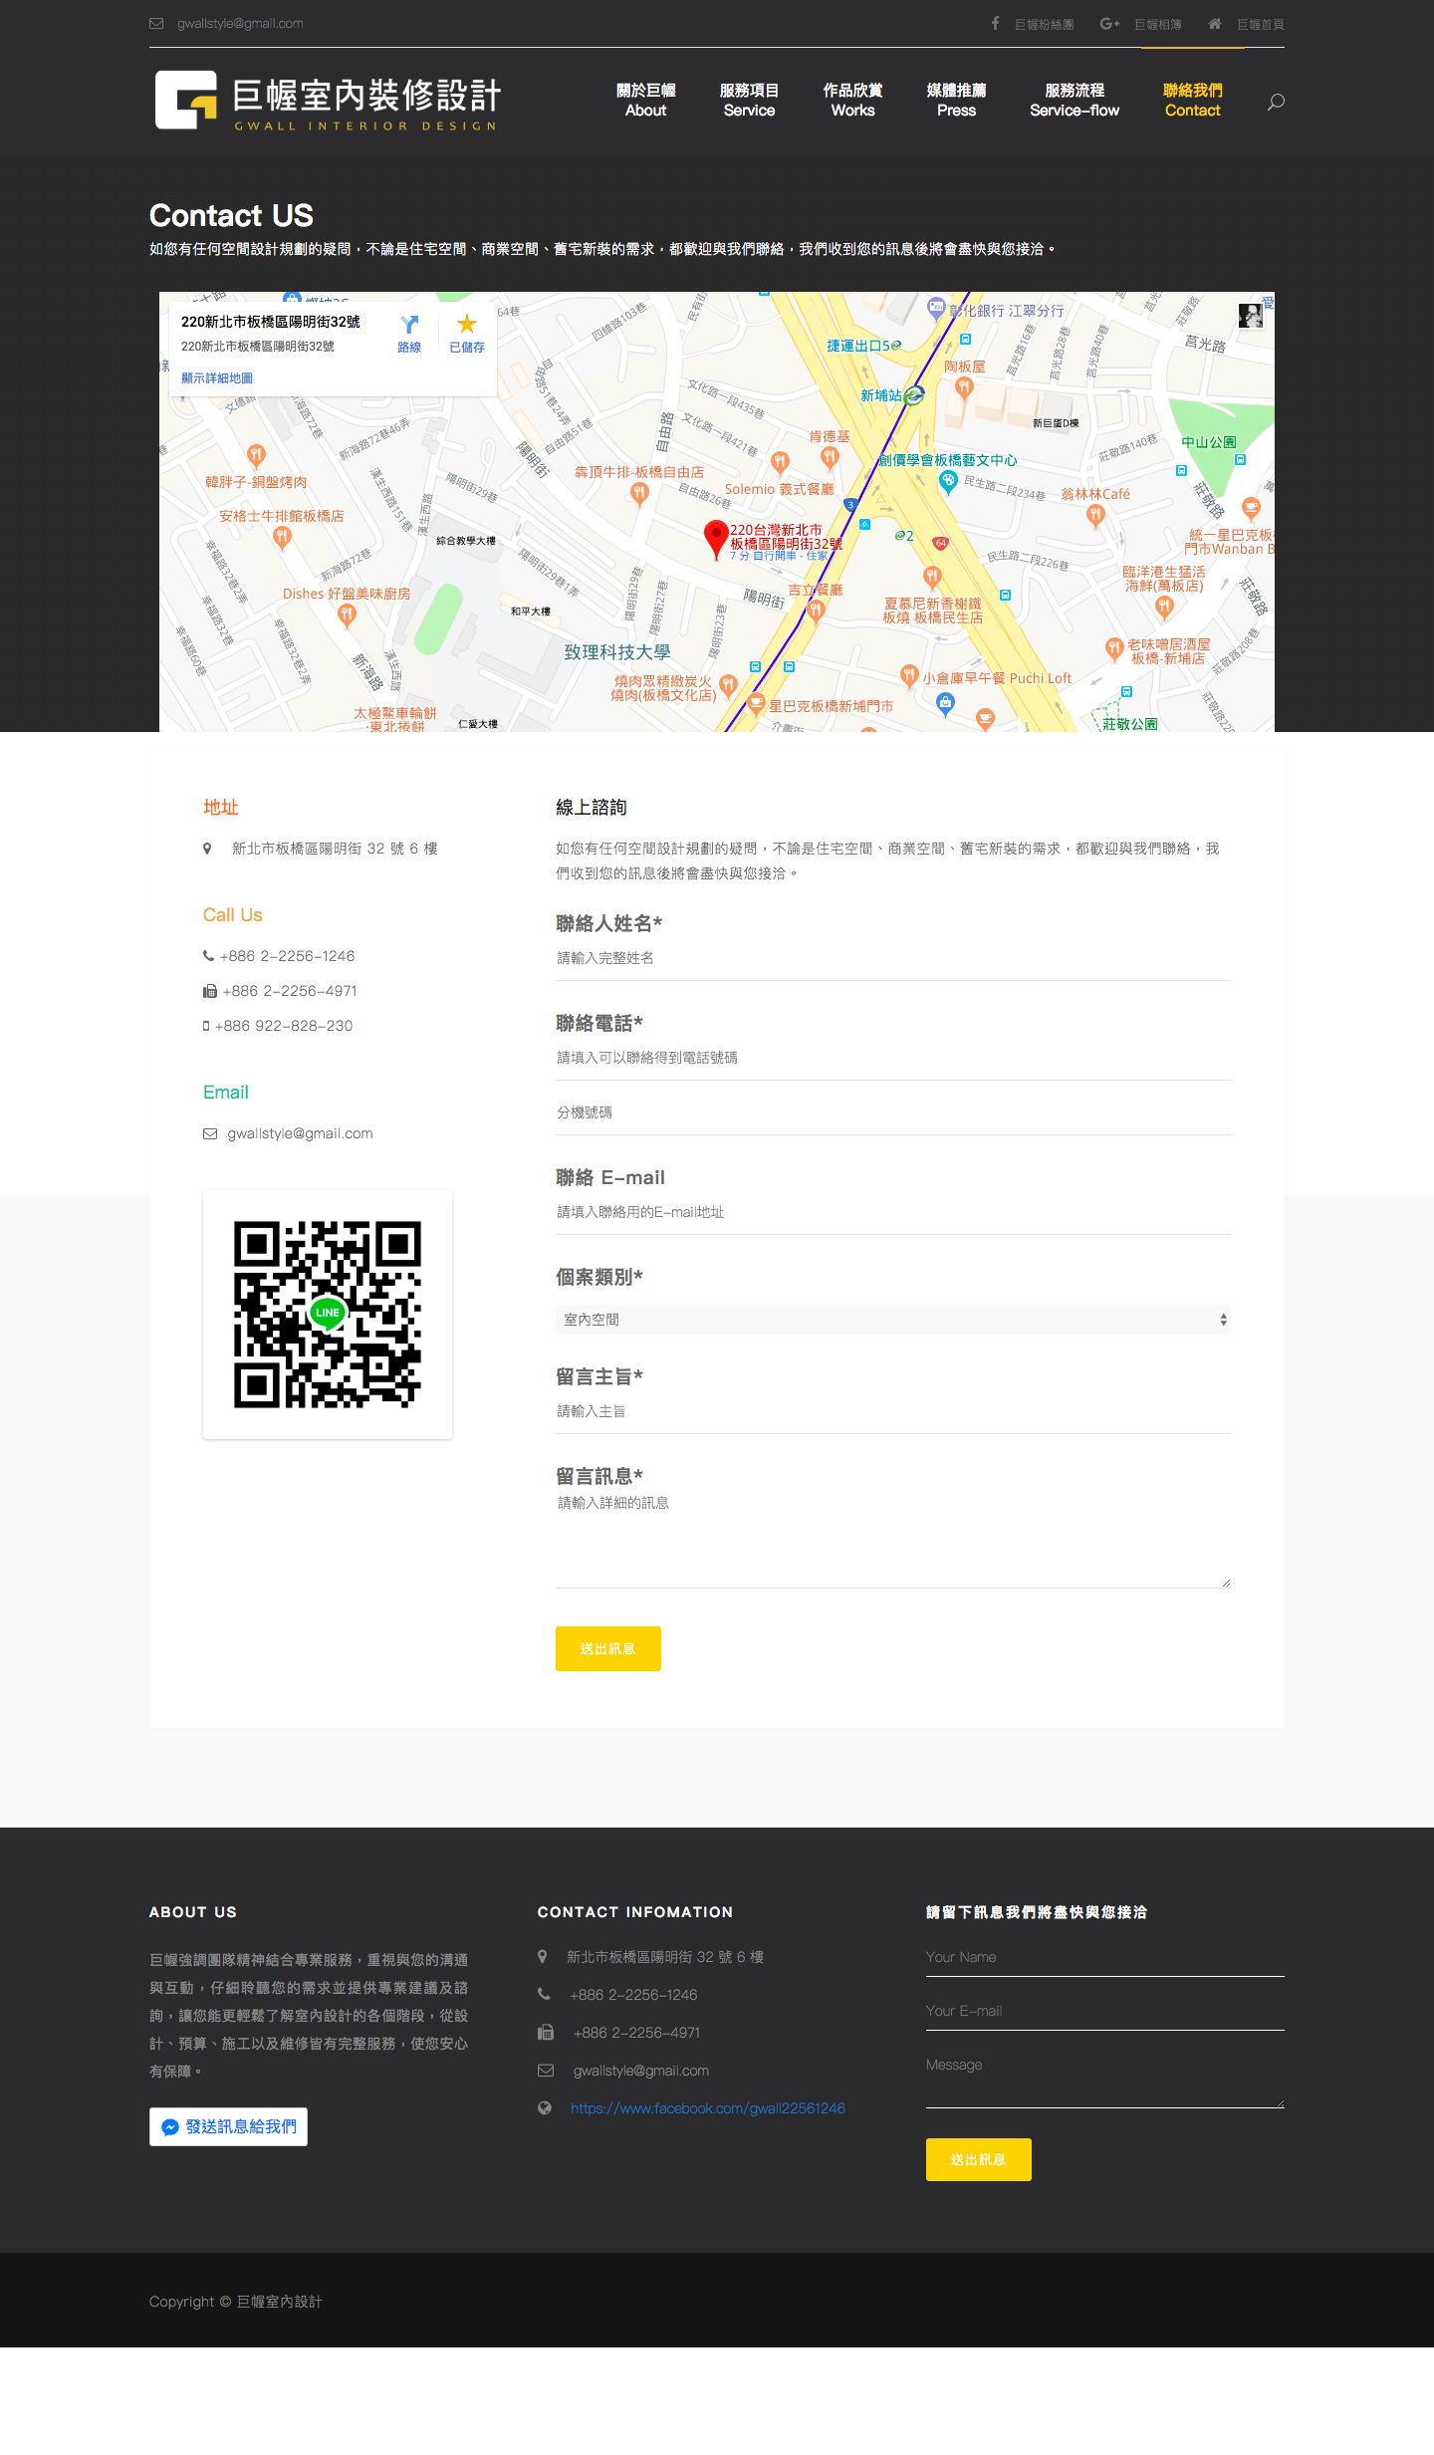Open the About menu item
Image resolution: width=1434 pixels, height=2455 pixels.
(x=645, y=101)
